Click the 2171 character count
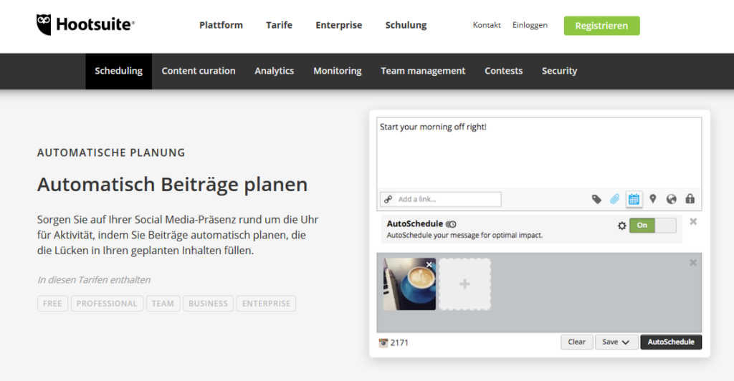734x381 pixels. (399, 342)
